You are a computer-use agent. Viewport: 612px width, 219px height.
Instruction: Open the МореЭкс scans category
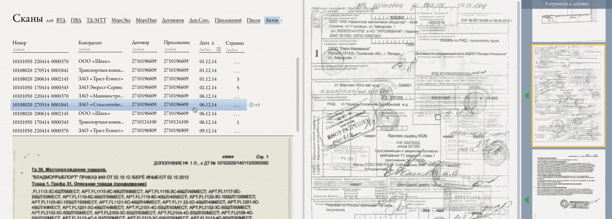[121, 20]
